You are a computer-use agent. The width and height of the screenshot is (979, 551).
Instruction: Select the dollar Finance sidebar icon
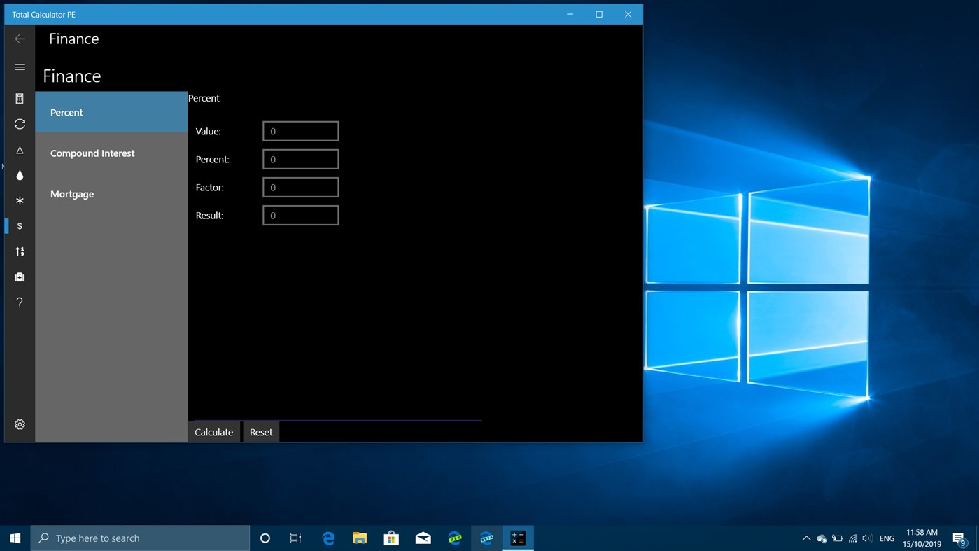[x=20, y=225]
